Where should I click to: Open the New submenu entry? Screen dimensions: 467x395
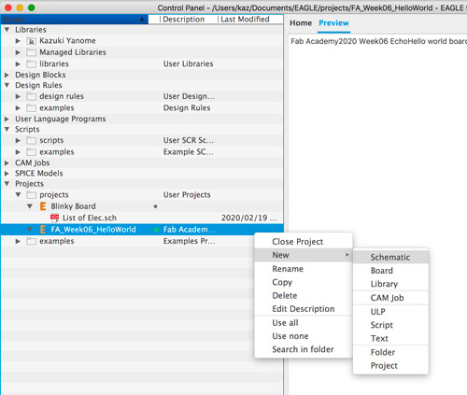[304, 255]
